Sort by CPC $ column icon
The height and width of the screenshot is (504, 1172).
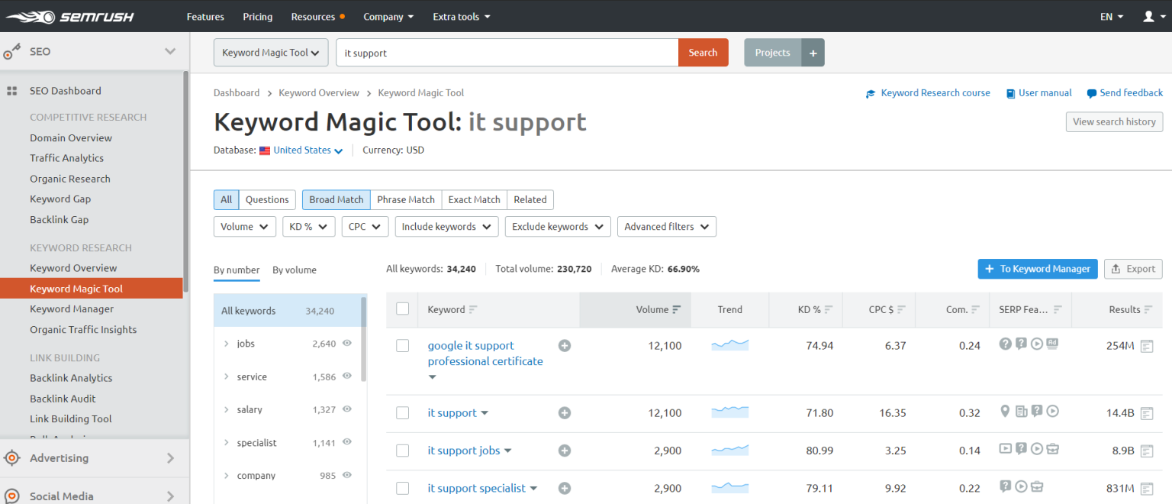tap(901, 310)
